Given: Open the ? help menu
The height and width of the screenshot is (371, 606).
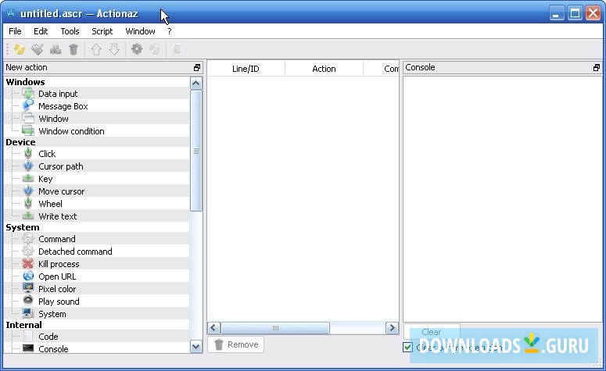Looking at the screenshot, I should point(169,31).
